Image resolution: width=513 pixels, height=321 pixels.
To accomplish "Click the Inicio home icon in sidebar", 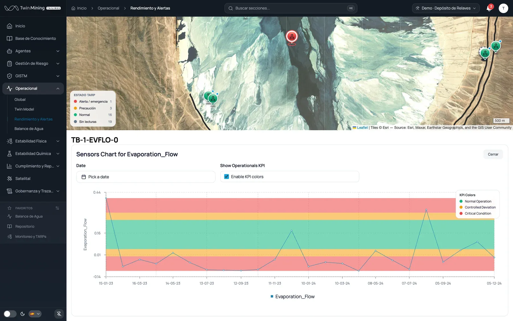I will (x=9, y=26).
